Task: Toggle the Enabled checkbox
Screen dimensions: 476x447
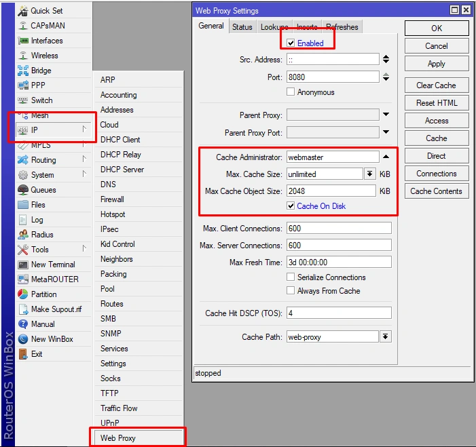Action: pyautogui.click(x=291, y=43)
